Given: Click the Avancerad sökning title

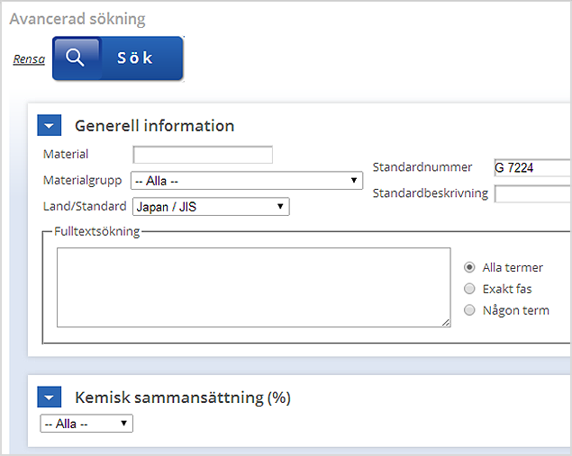Looking at the screenshot, I should point(77,19).
